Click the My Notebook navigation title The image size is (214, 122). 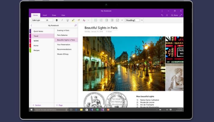(x=53, y=25)
